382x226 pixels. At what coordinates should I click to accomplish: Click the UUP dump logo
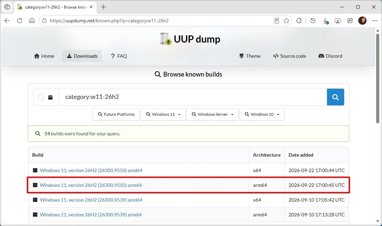tap(190, 39)
